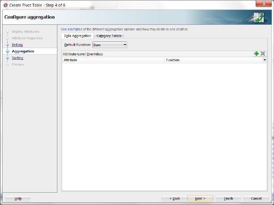Click the Finish button
The height and width of the screenshot is (205, 274).
coord(228,198)
